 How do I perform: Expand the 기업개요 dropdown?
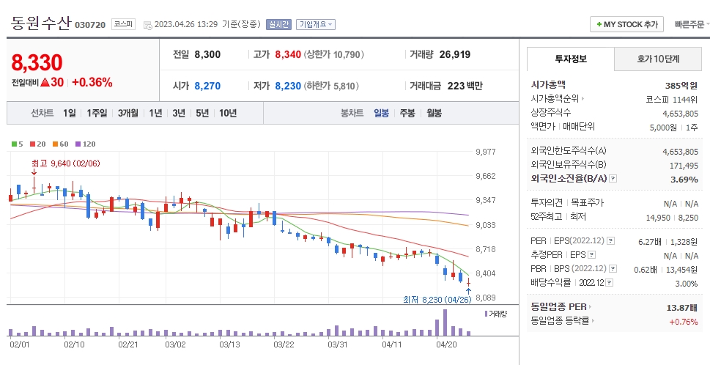(x=316, y=24)
